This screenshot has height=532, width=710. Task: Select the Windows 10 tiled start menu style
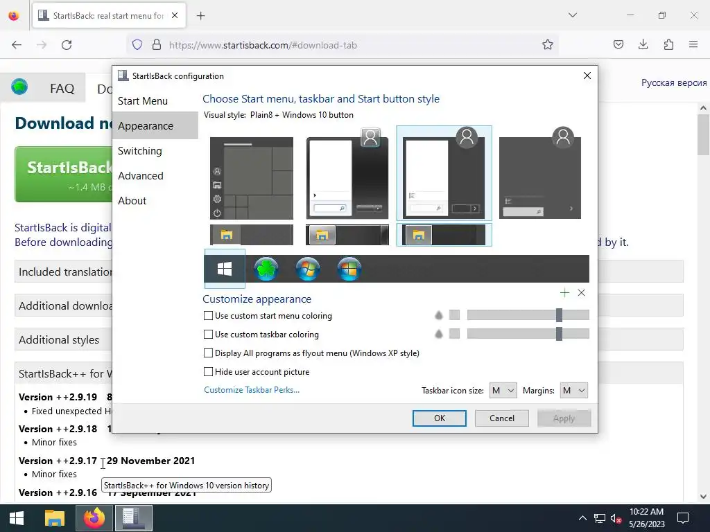252,178
